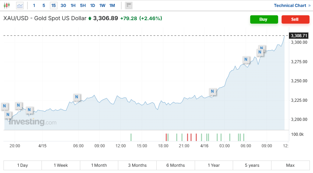
Task: Set the 1-minute chart interval
Action: pyautogui.click(x=34, y=6)
